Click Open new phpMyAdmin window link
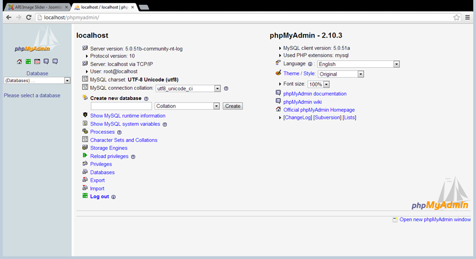 coord(435,220)
